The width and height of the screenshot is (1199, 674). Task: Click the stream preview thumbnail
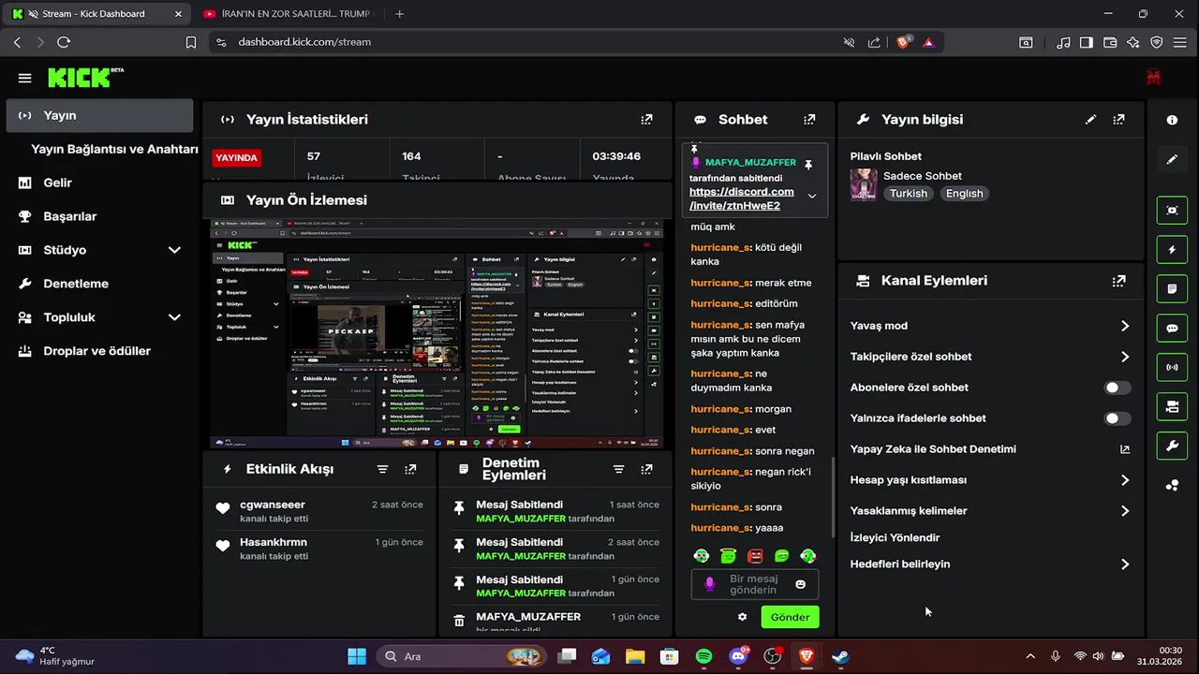click(437, 334)
